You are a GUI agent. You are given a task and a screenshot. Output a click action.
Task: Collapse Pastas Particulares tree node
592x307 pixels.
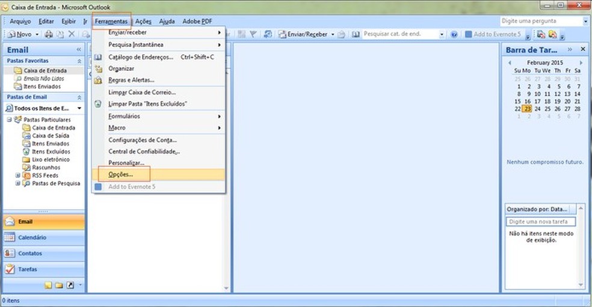coord(9,120)
